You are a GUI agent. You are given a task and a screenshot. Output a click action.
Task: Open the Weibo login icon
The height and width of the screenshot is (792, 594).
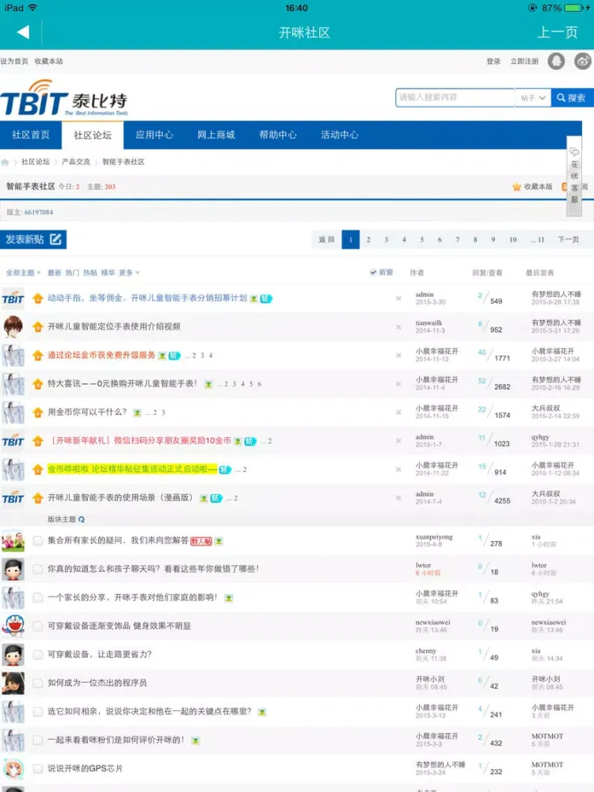point(583,61)
